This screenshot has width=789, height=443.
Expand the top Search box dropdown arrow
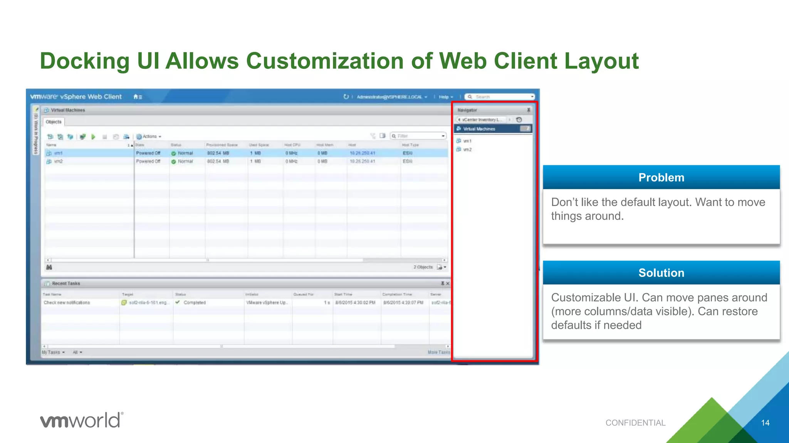[x=532, y=97]
